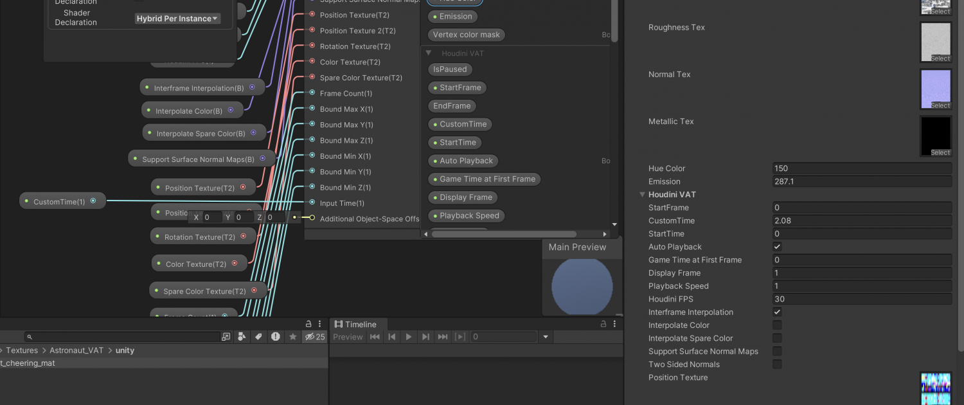Viewport: 964px width, 405px height.
Task: Click the Project panel lock icon
Action: point(308,324)
